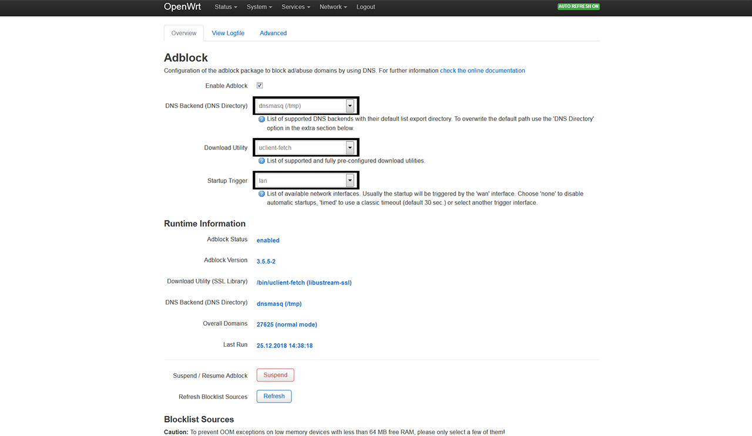The image size is (752, 436).
Task: Click the 'Refresh Blocklist Sources' label
Action: pyautogui.click(x=213, y=397)
